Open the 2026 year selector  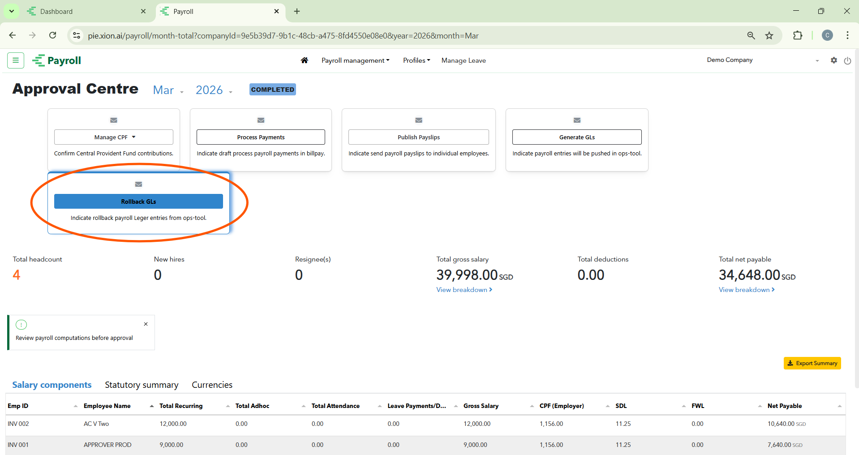click(214, 90)
